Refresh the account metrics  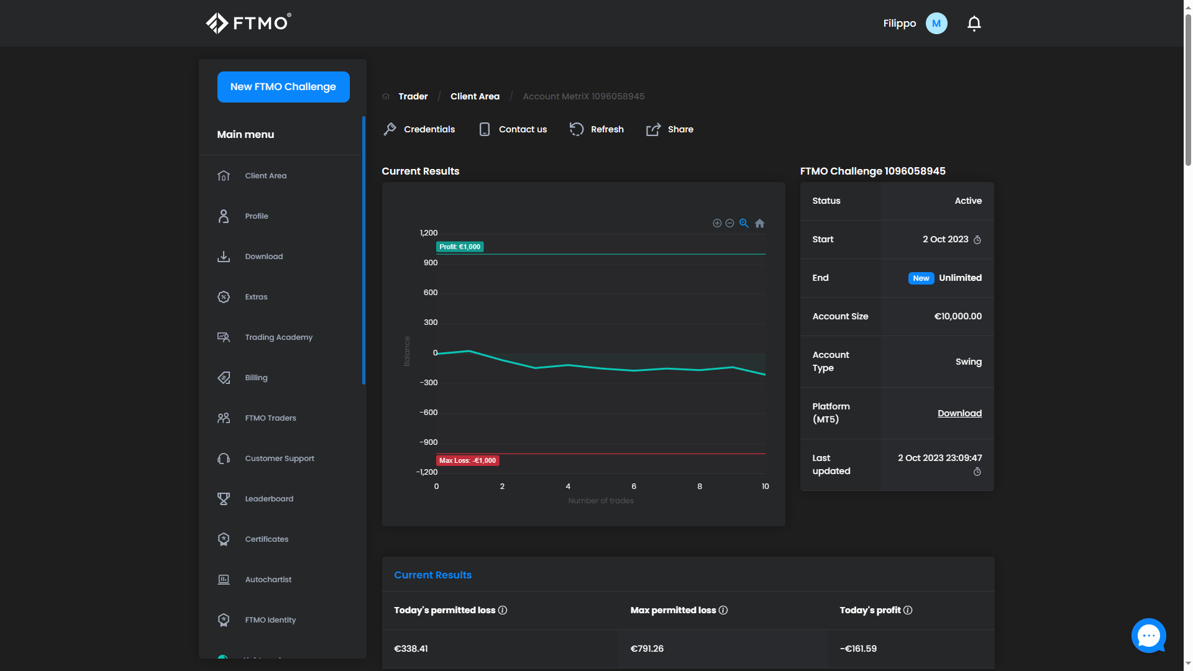click(x=596, y=129)
